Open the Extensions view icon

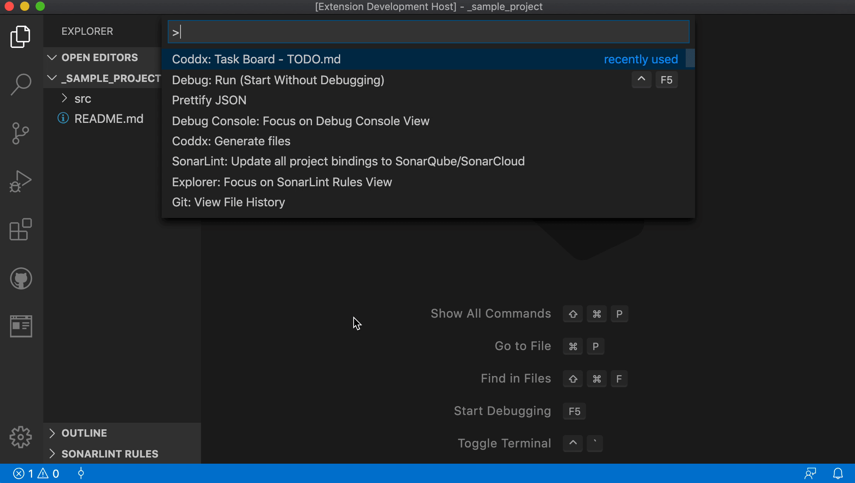(x=20, y=230)
